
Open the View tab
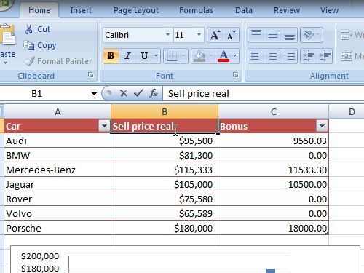pos(329,10)
